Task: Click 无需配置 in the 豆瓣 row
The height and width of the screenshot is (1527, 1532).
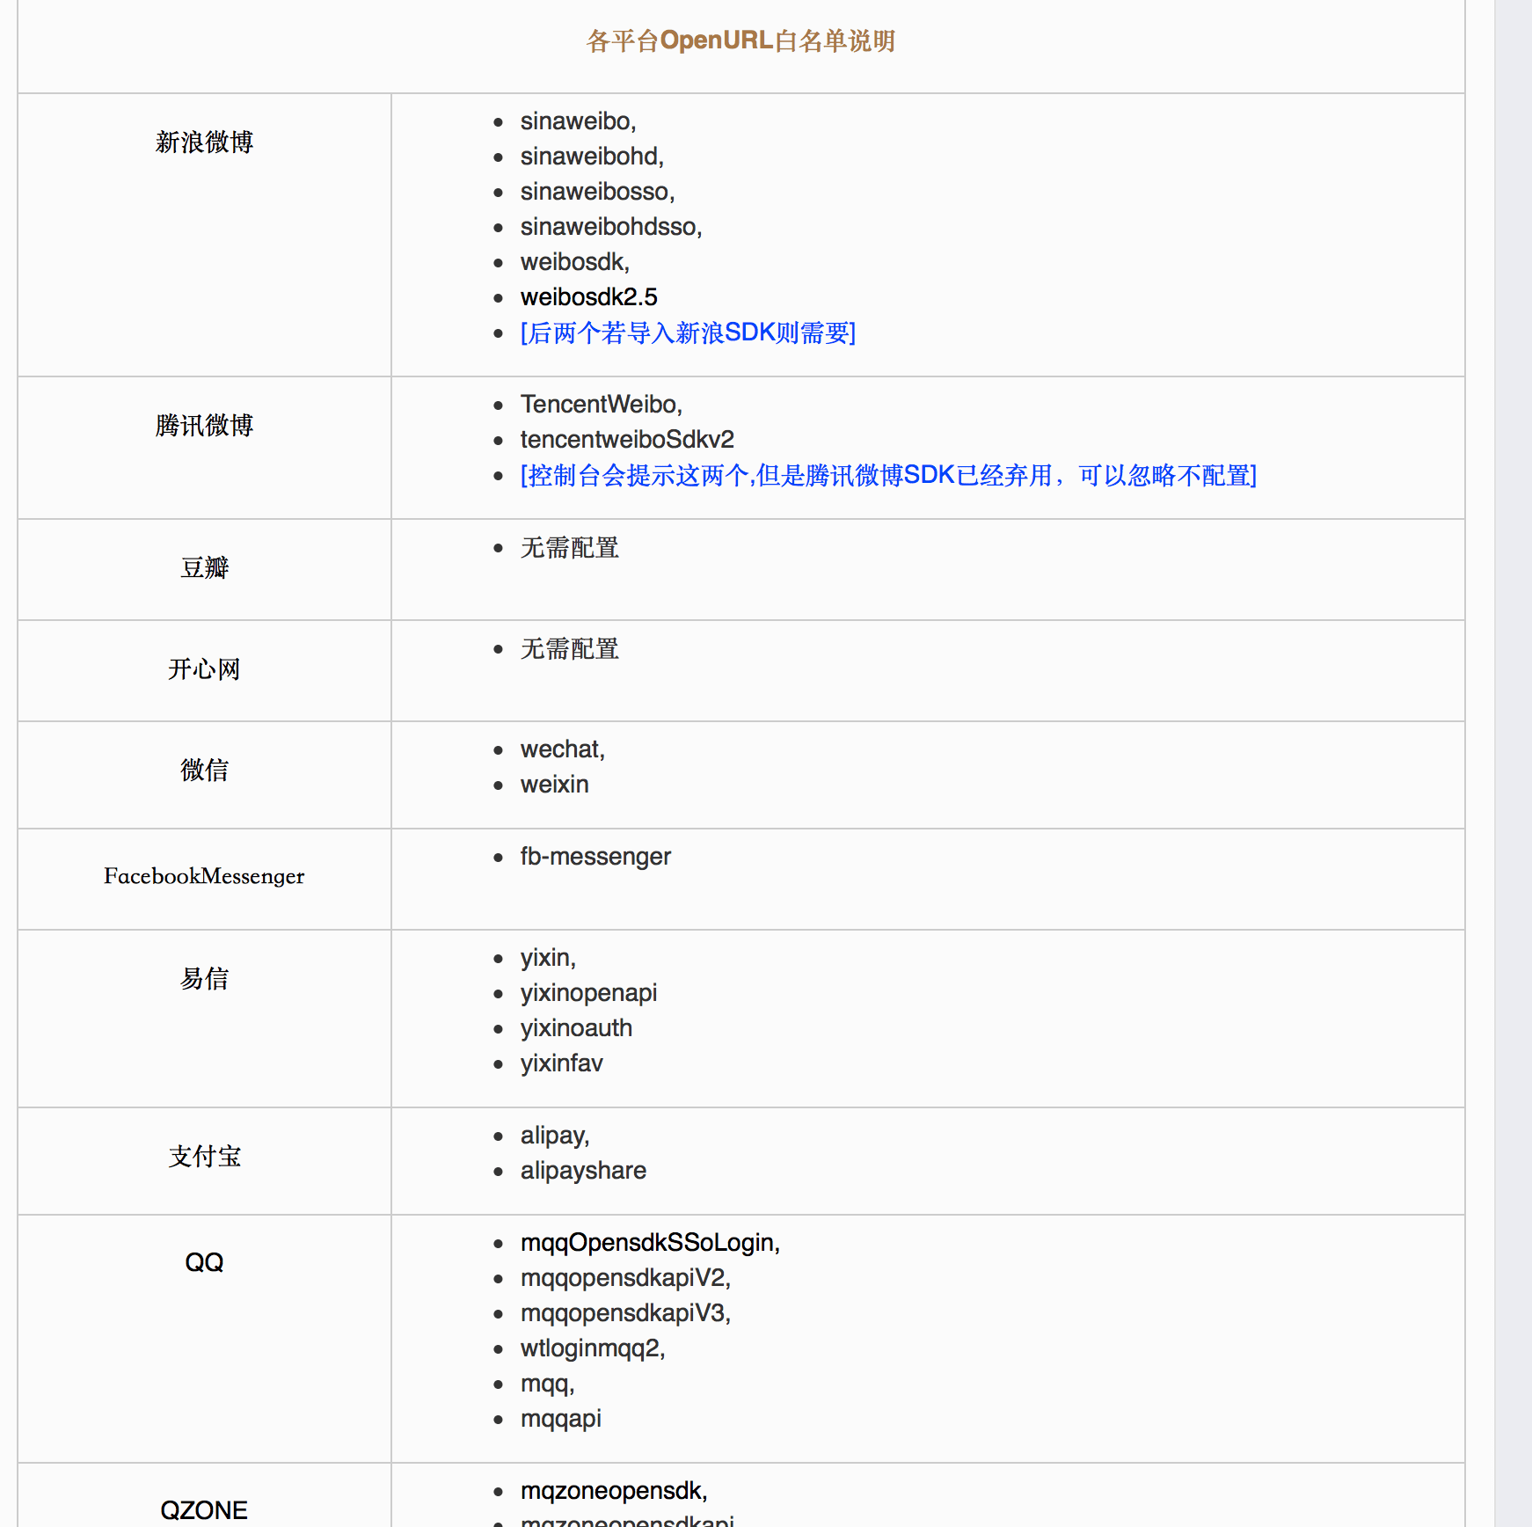Action: click(x=569, y=547)
